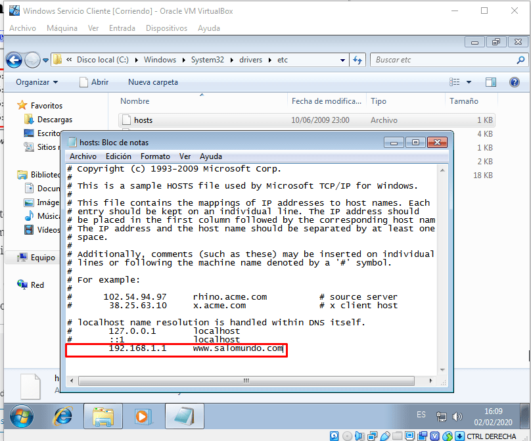The image size is (531, 441).
Task: Open Windows Media Player taskbar icon
Action: click(x=141, y=415)
